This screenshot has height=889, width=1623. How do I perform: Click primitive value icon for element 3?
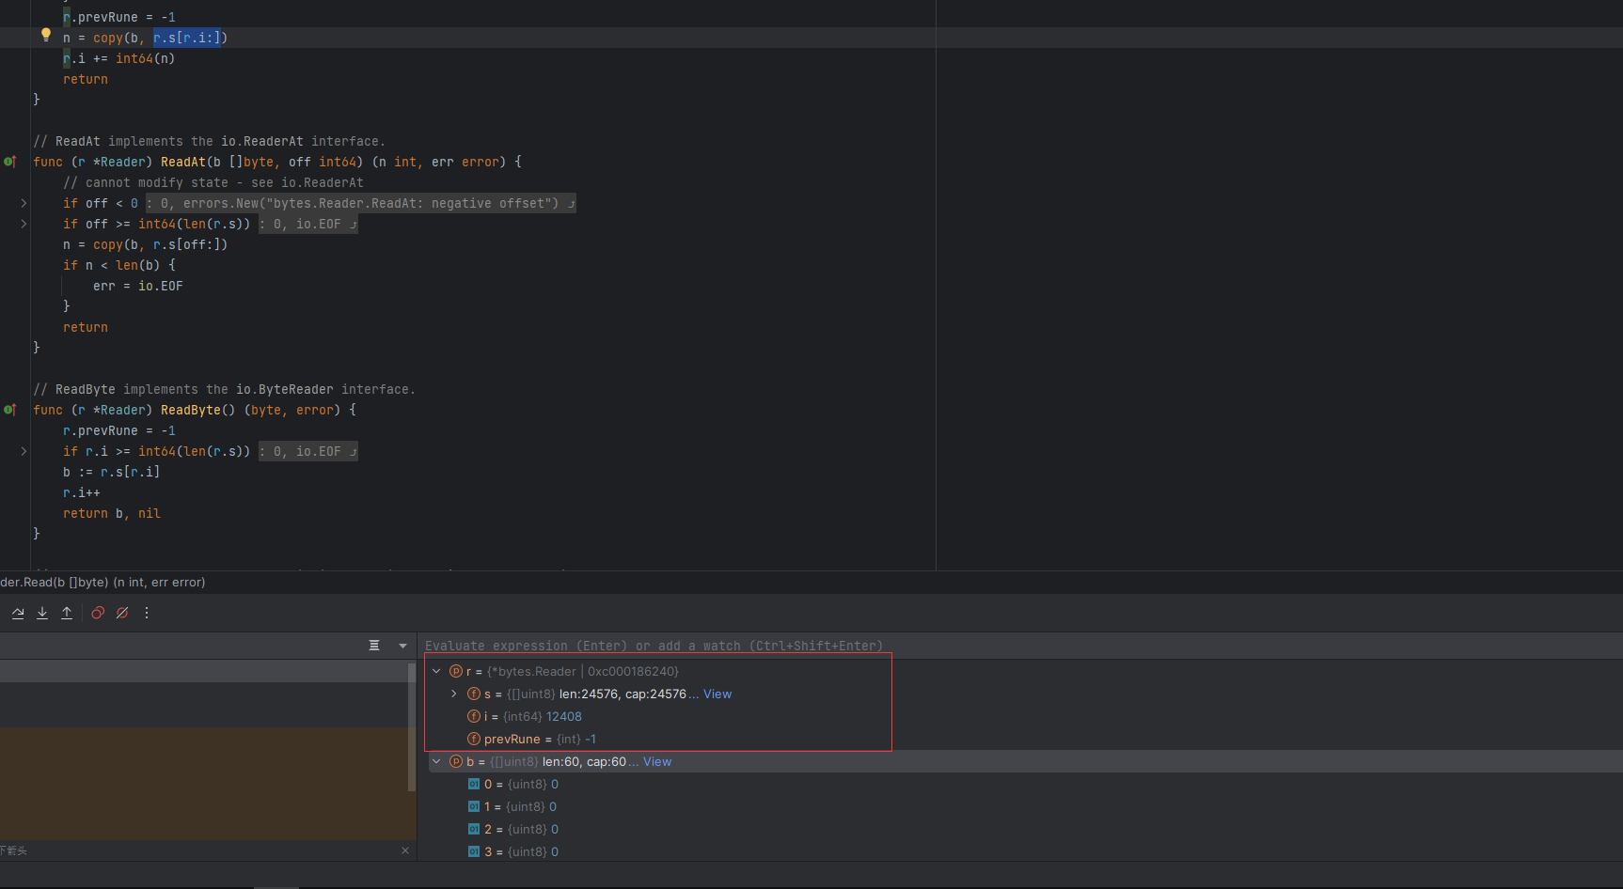coord(474,851)
